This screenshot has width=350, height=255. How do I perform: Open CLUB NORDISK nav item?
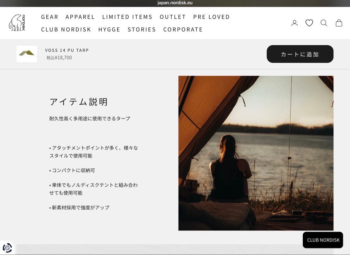click(x=66, y=29)
